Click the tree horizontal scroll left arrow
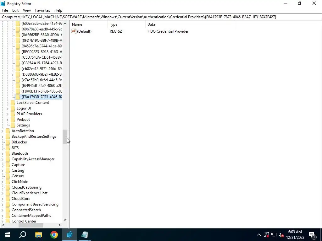 (3, 225)
